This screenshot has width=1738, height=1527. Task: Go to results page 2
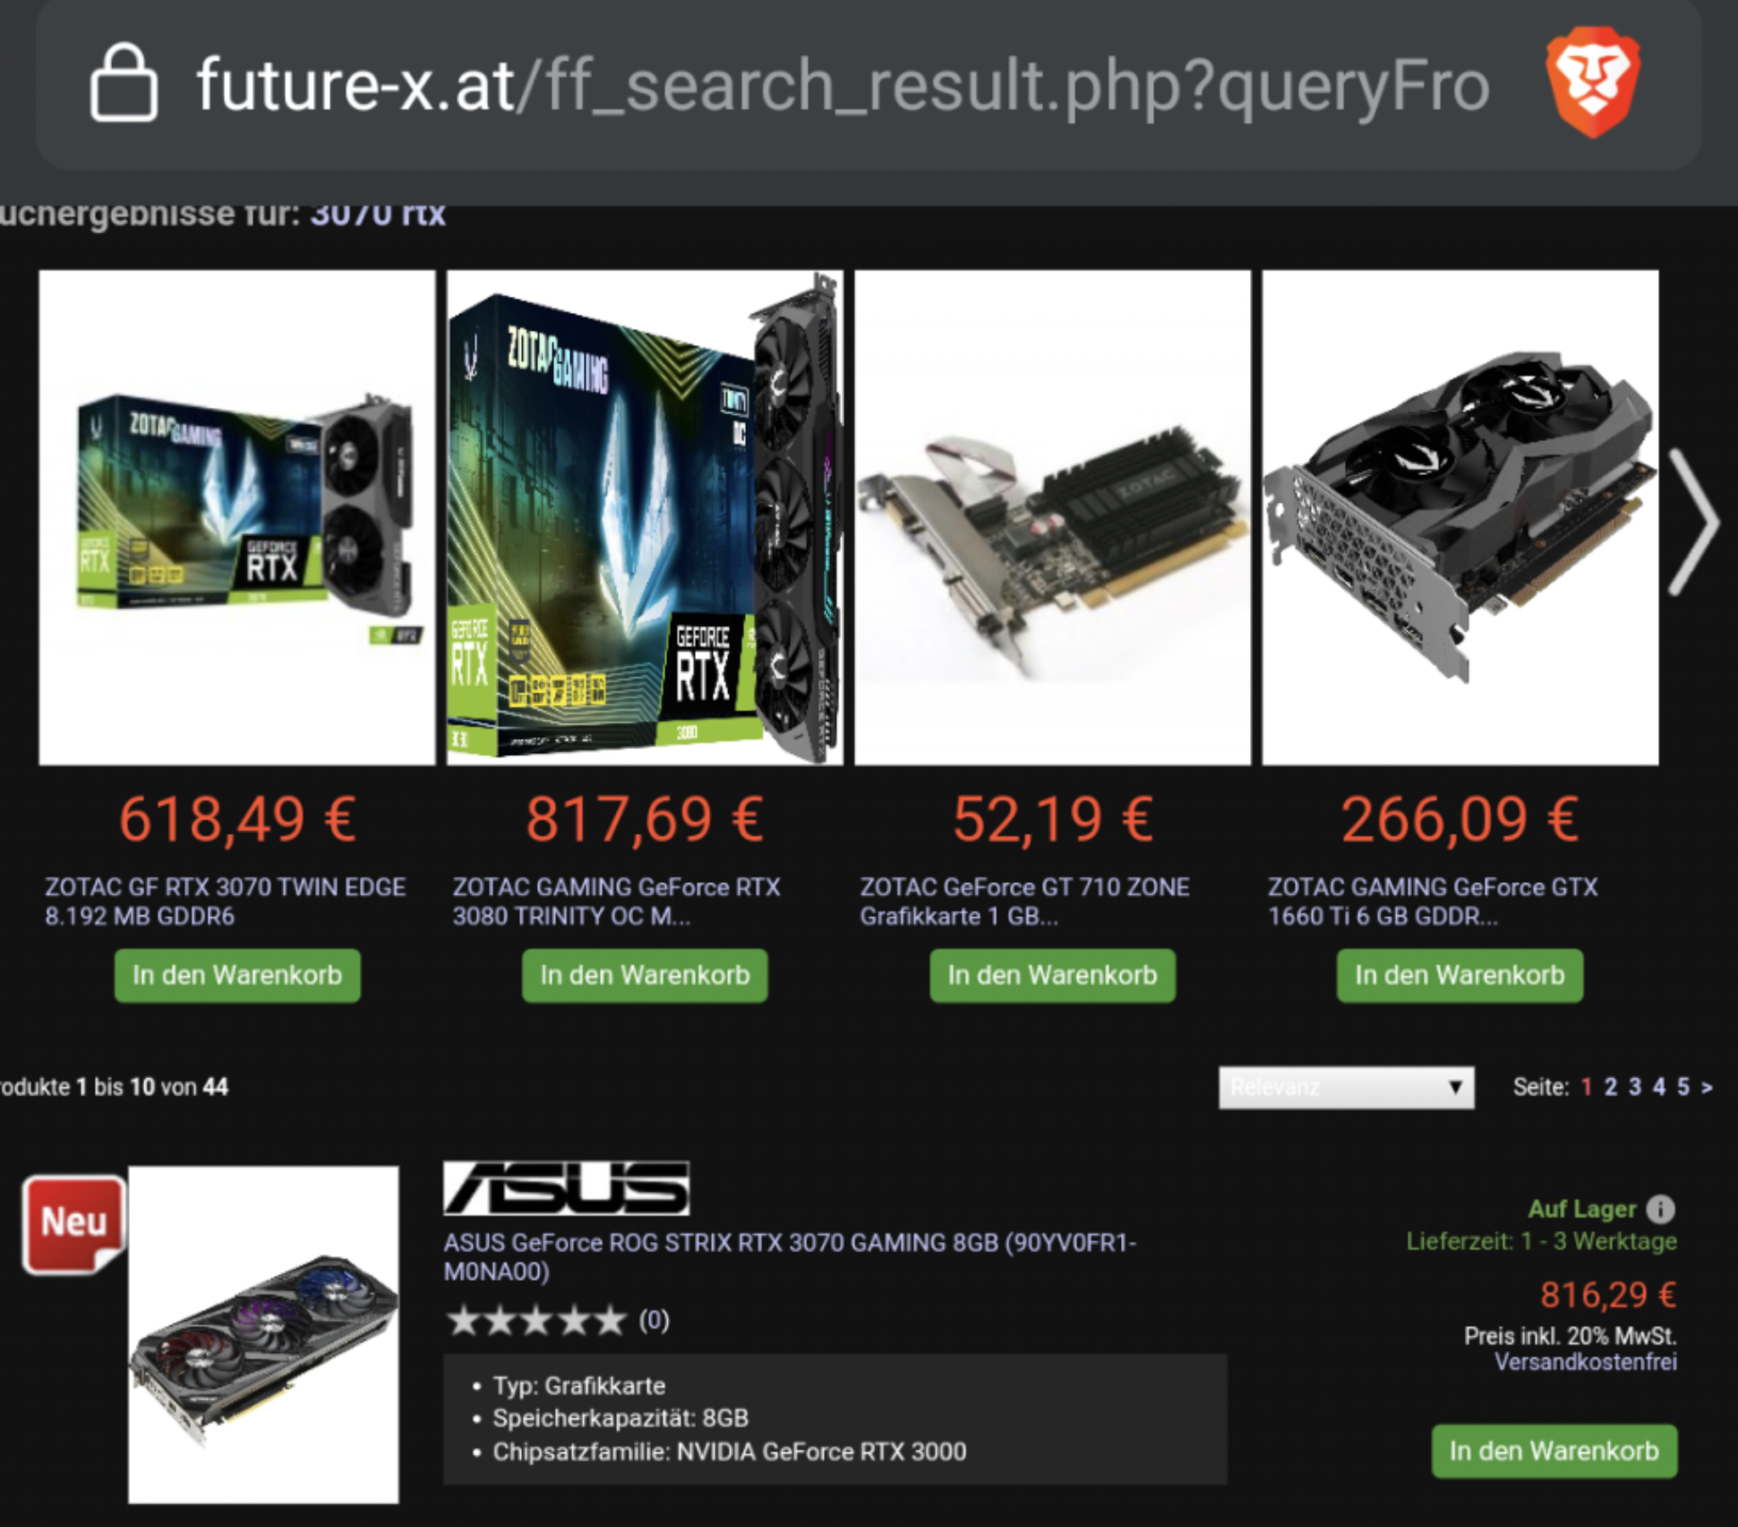(1611, 1087)
